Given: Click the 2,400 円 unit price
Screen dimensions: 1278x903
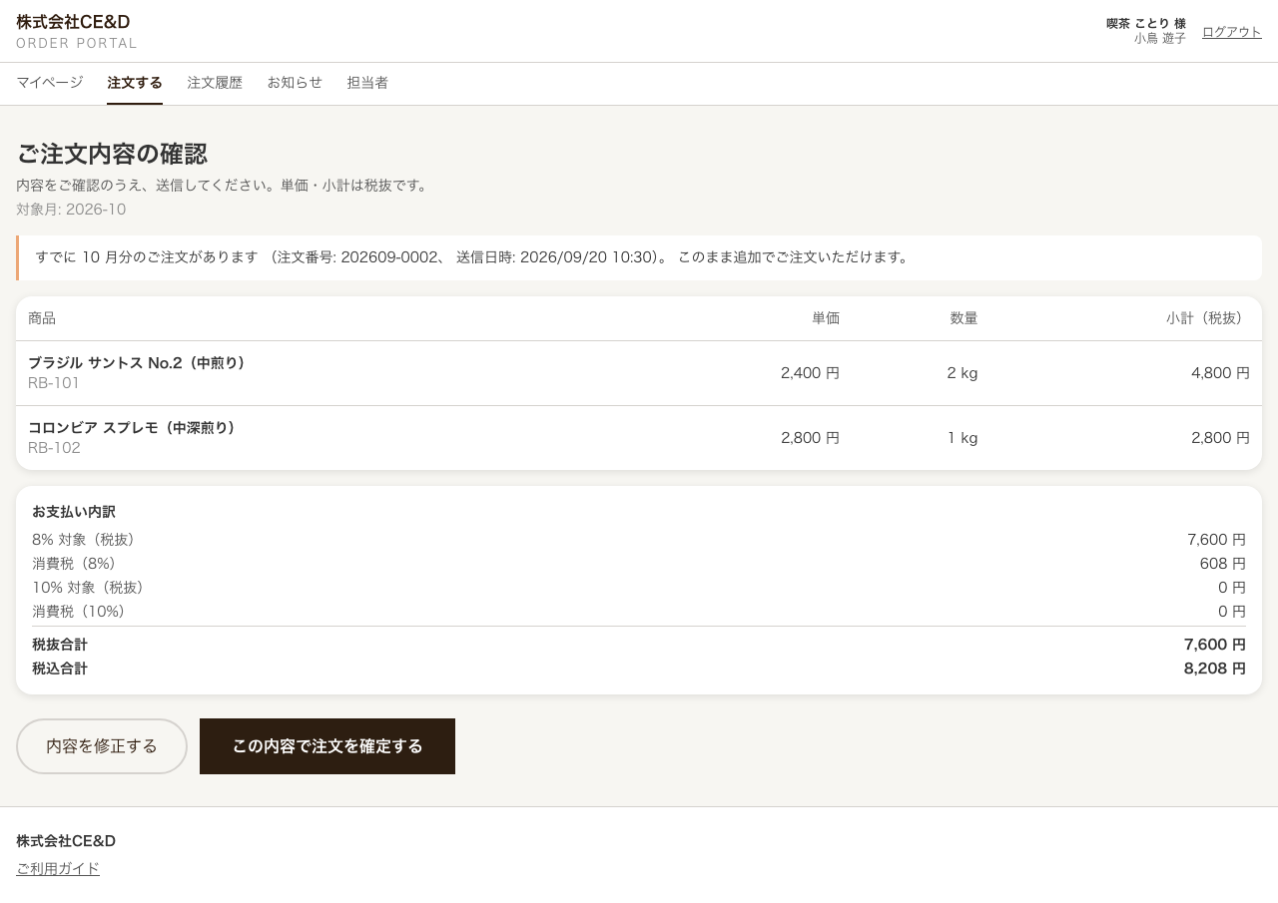Looking at the screenshot, I should 810,373.
